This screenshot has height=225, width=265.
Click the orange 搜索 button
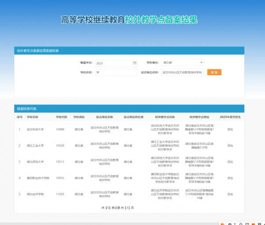(x=214, y=72)
